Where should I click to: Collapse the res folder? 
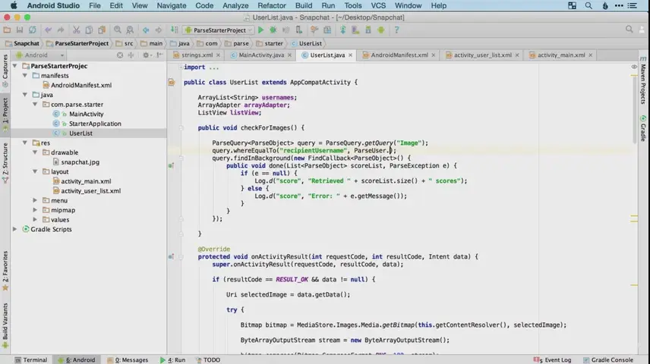pyautogui.click(x=25, y=143)
